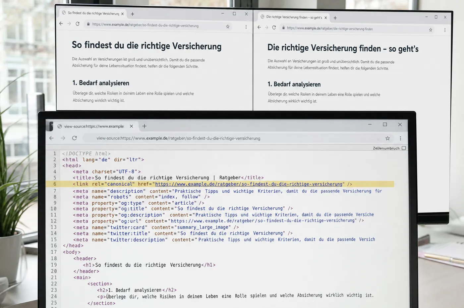Click the source line containing meta name="robots"
This screenshot has height=308, width=464.
[141, 197]
